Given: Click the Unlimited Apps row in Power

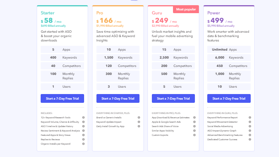Looking at the screenshot, I should (229, 49).
